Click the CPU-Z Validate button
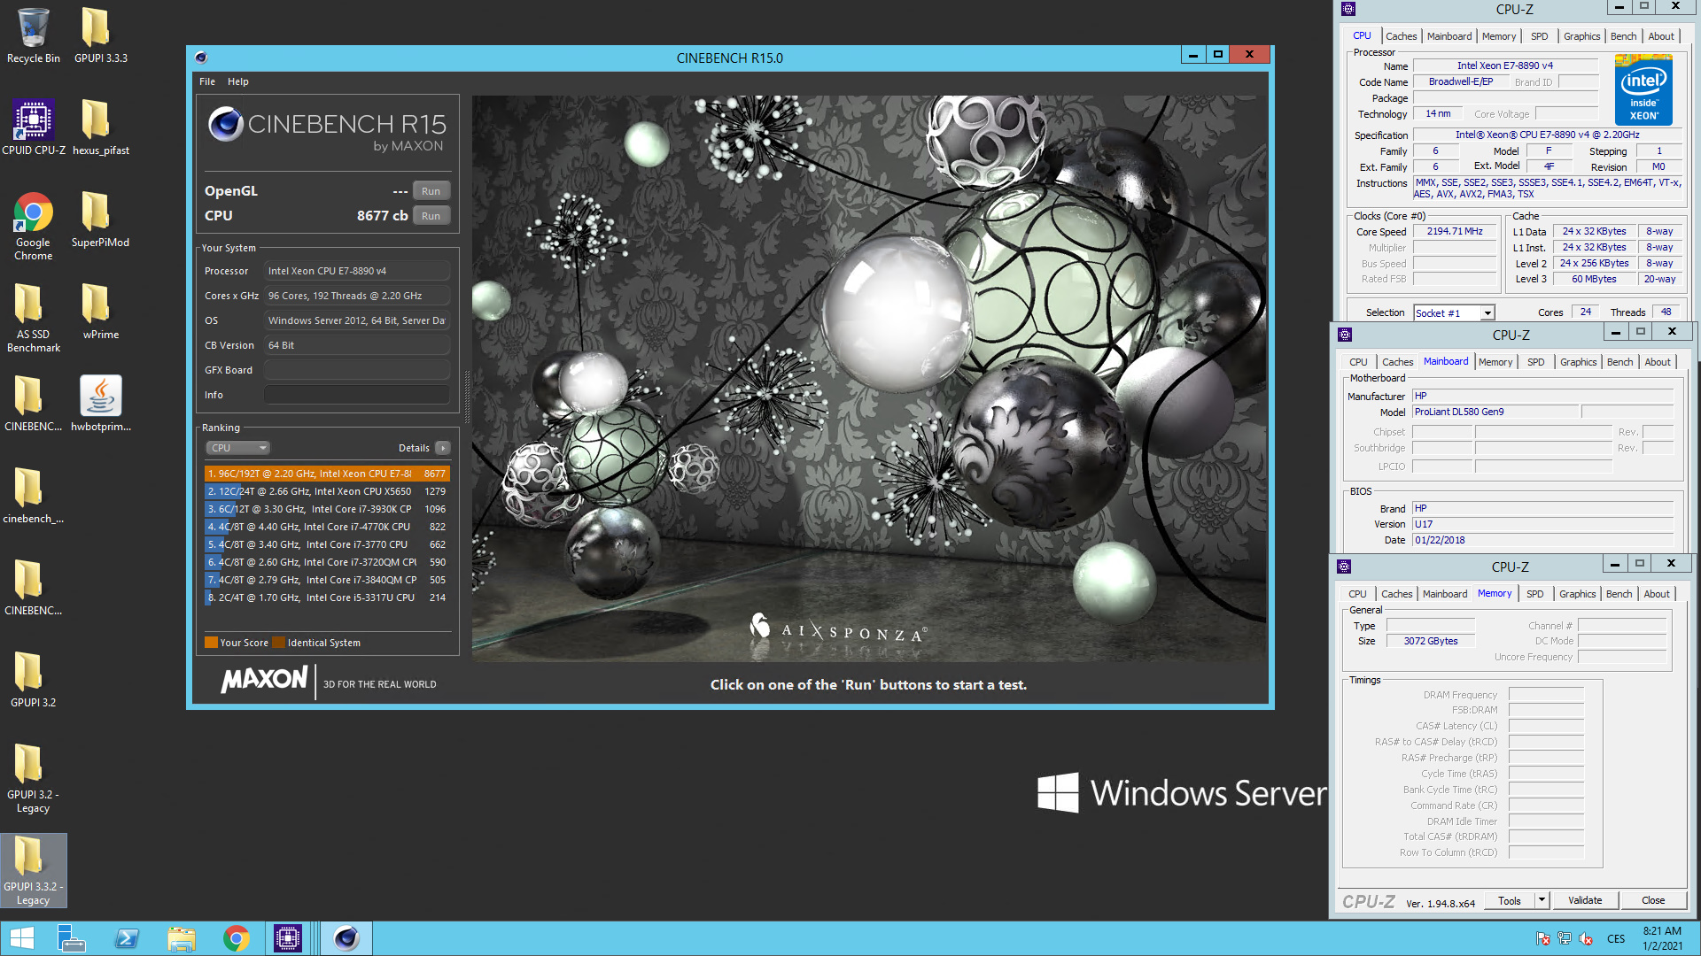 click(1585, 901)
